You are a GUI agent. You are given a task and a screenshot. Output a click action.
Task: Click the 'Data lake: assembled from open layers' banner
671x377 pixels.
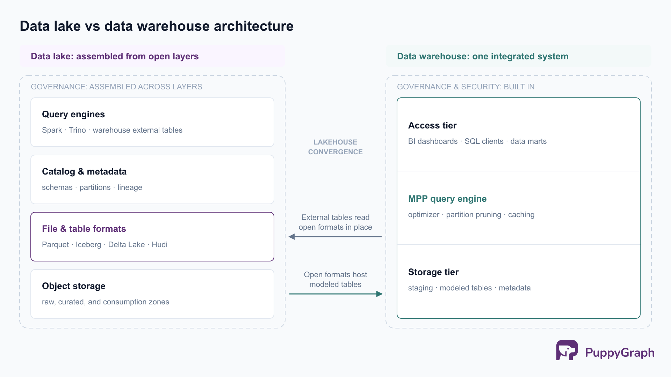tap(152, 56)
